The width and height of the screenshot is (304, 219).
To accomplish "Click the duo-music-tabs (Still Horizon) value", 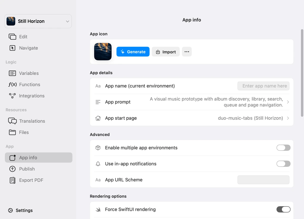I will (250, 118).
